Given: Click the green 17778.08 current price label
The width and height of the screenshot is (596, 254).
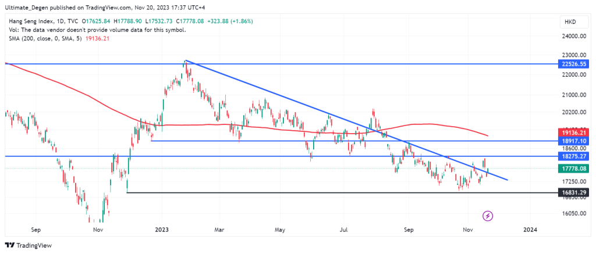Looking at the screenshot, I should (573, 168).
